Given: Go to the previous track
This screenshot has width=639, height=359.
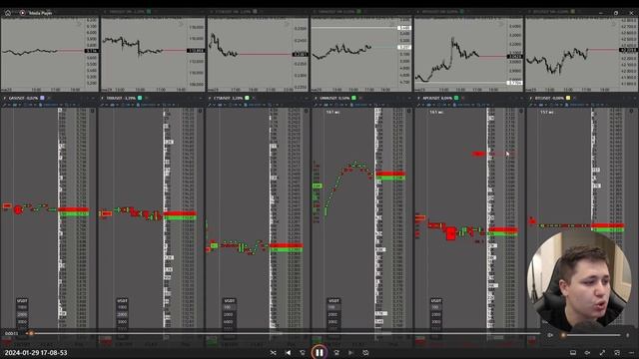Looking at the screenshot, I should 289,352.
